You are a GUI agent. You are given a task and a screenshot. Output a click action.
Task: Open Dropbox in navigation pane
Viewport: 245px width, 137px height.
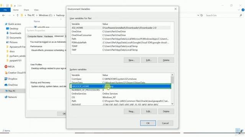click(11, 79)
